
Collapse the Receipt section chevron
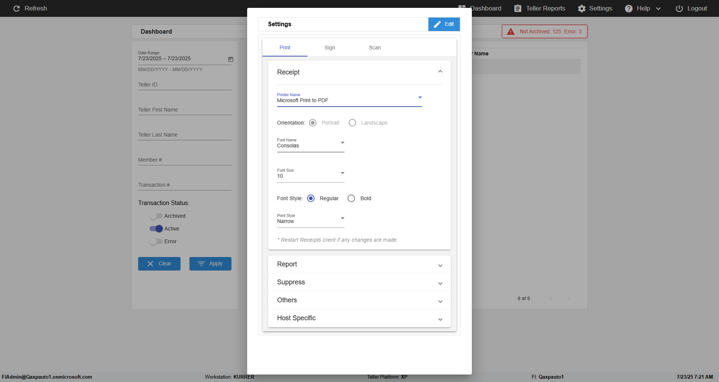pyautogui.click(x=440, y=71)
